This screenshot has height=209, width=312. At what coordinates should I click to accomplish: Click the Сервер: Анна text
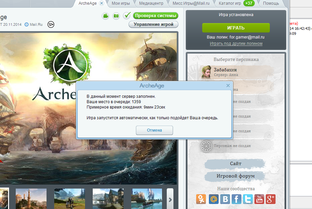(x=226, y=75)
